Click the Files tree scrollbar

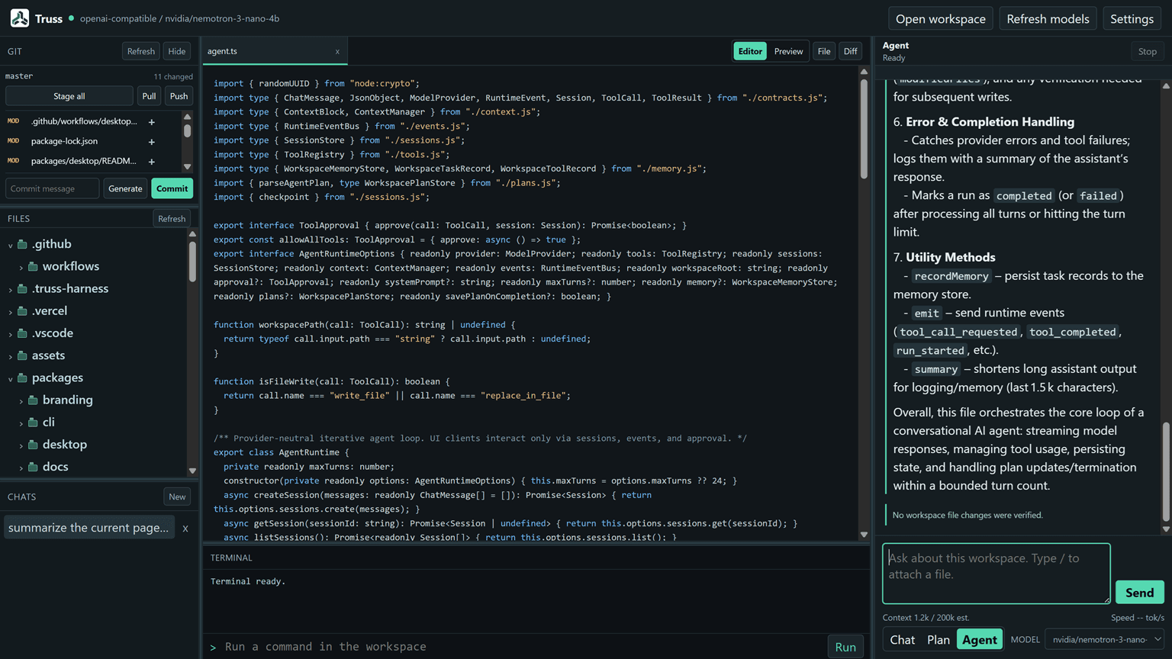(x=192, y=262)
